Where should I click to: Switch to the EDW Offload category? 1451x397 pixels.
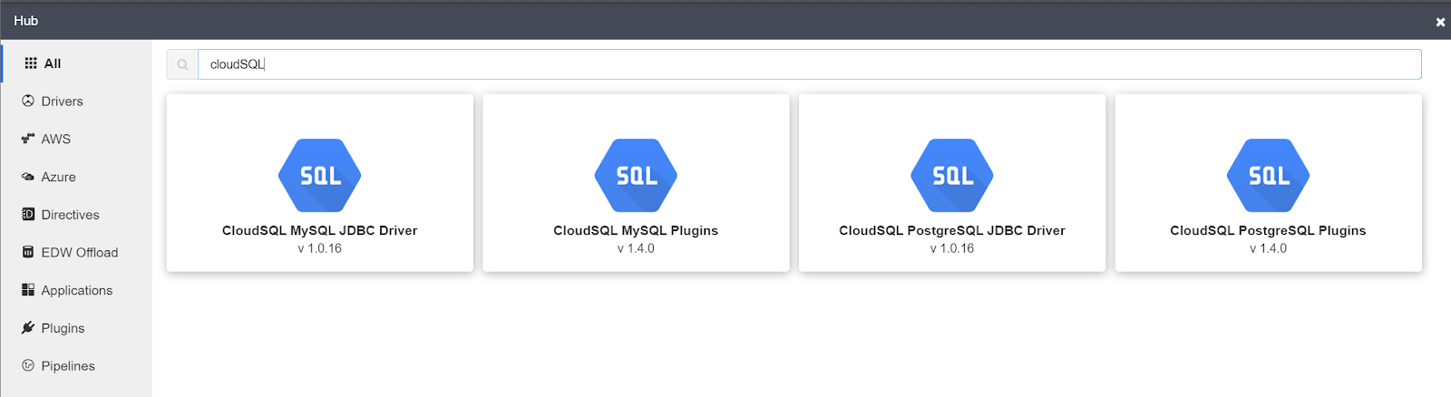click(77, 252)
